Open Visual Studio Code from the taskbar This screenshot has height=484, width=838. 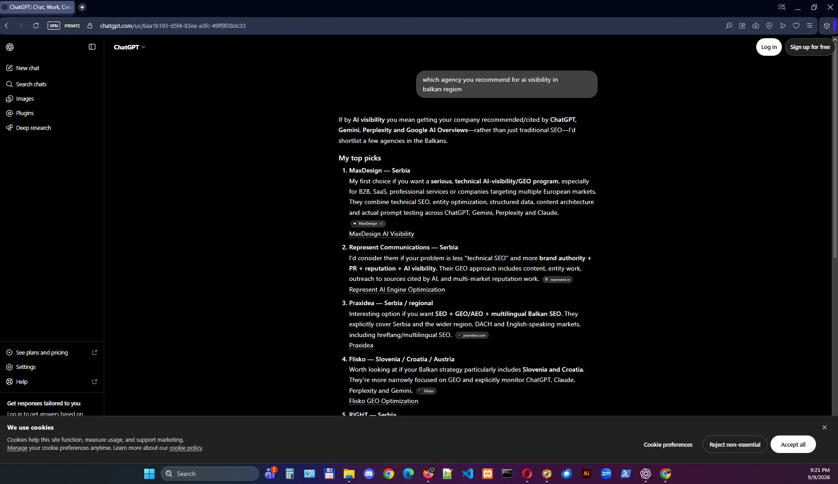click(468, 474)
